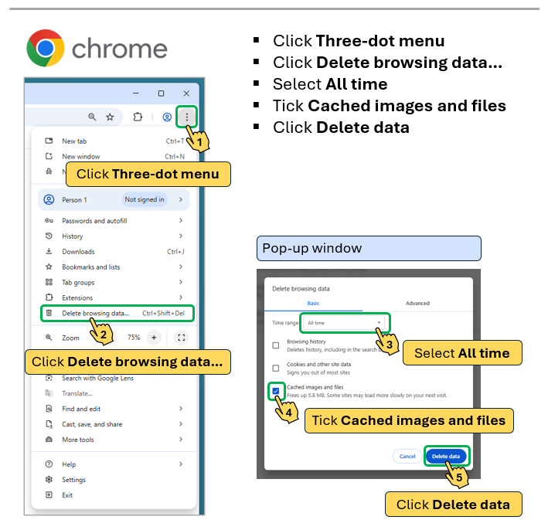The image size is (548, 530).
Task: Choose New tab from the menu
Action: [114, 141]
